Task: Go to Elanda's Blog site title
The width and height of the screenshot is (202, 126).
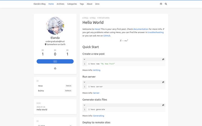Action: click(x=40, y=4)
